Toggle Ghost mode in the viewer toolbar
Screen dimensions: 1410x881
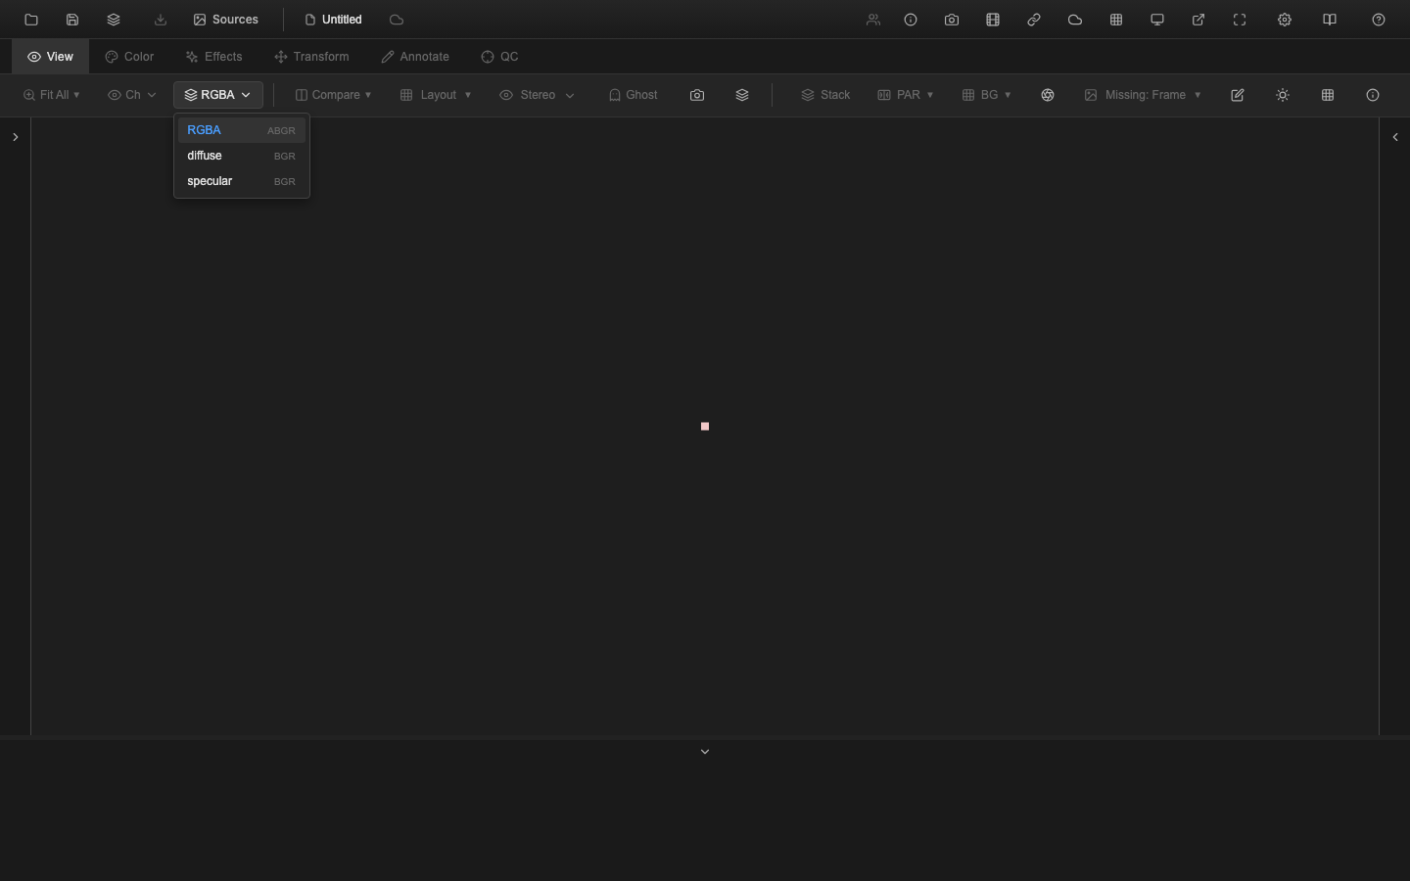tap(632, 95)
